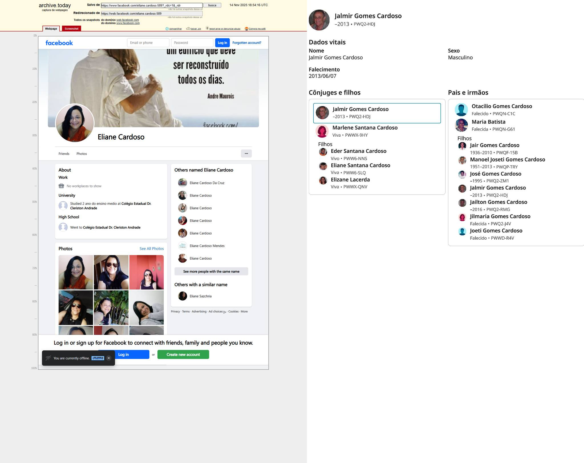Click the Email or phone field
Screen dimensions: 584x463
coord(148,43)
